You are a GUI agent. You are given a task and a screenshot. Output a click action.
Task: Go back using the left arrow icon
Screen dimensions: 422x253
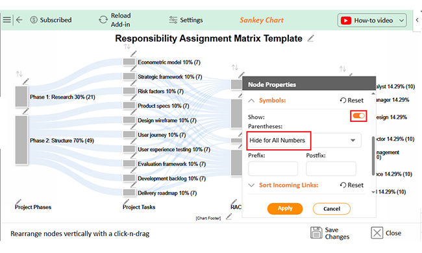pos(19,20)
